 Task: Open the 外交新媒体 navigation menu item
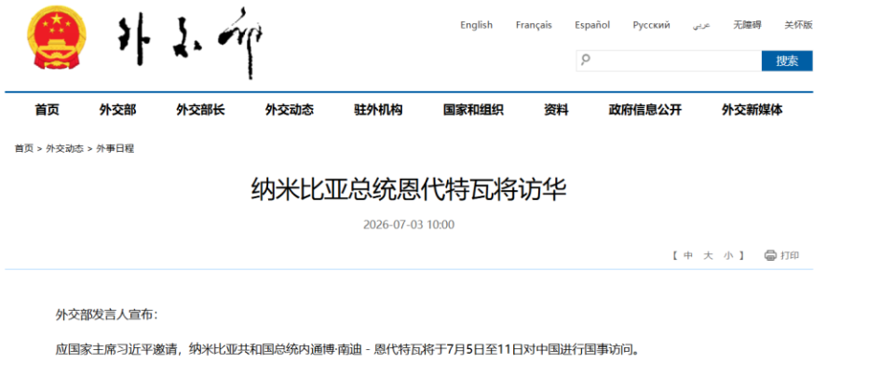pos(752,110)
